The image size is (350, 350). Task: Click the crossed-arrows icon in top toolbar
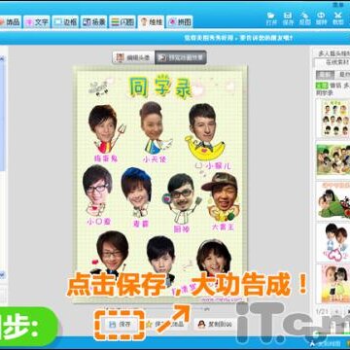(x=338, y=18)
